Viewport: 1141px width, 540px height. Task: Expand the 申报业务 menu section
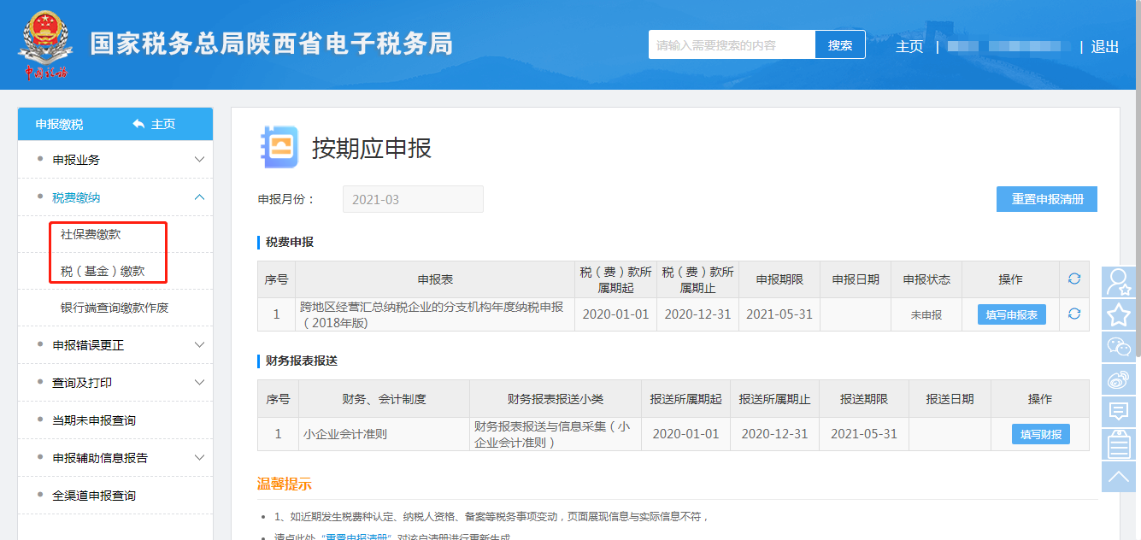[199, 160]
